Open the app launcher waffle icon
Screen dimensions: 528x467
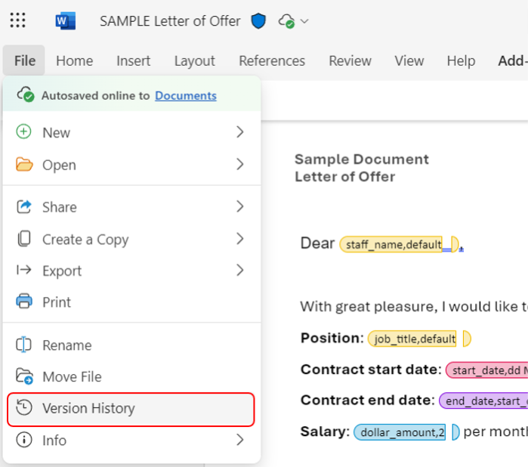coord(17,20)
